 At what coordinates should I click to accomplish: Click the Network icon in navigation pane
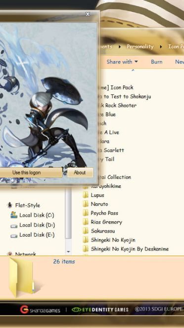pos(9,253)
